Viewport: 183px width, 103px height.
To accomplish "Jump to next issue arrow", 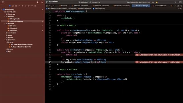I will [182, 9].
